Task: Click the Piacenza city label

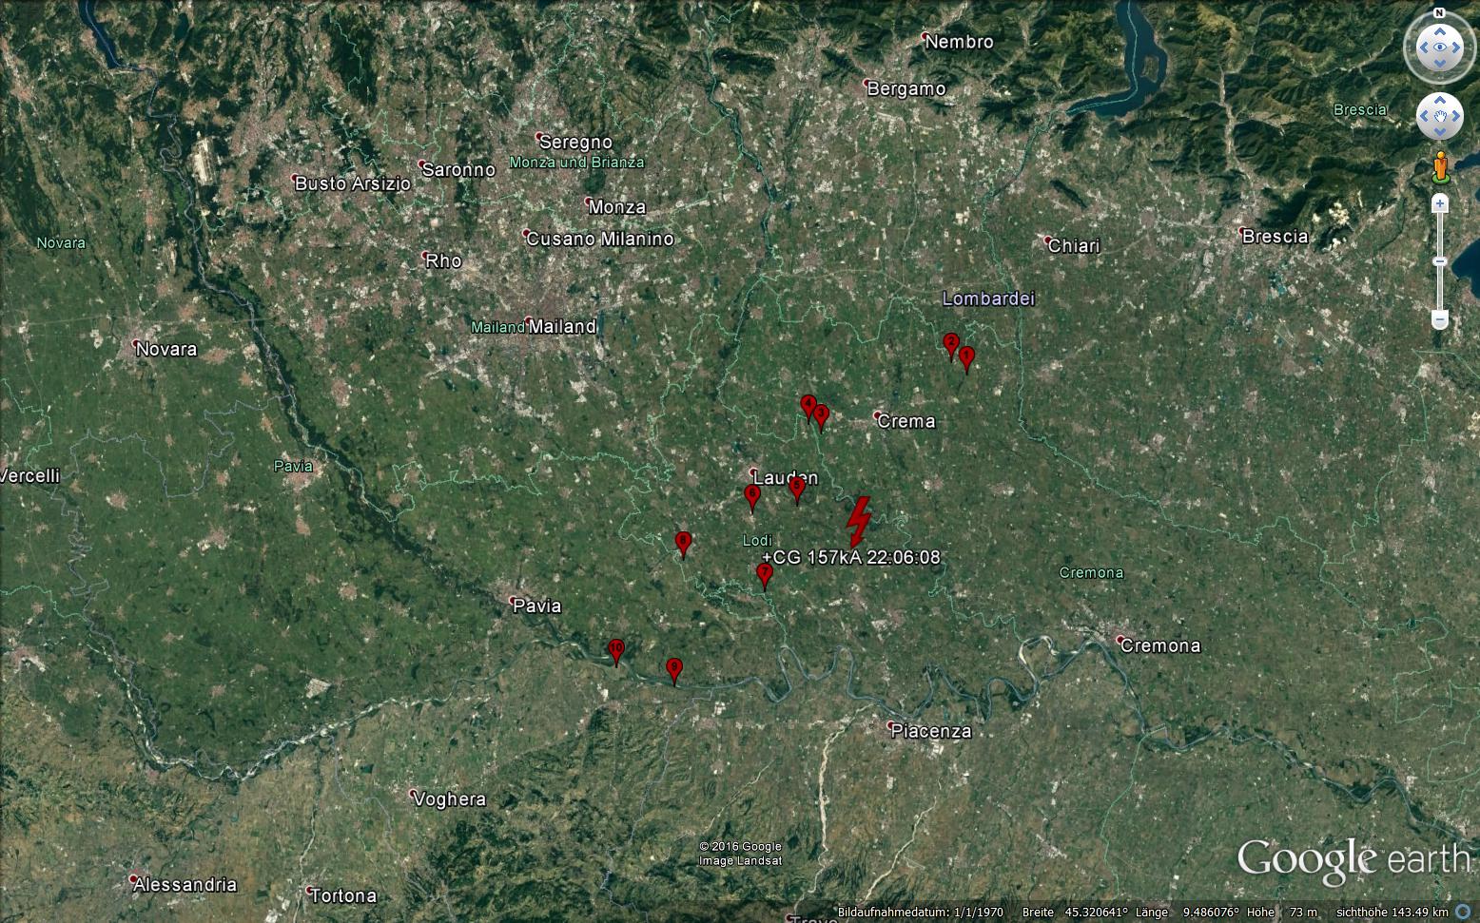Action: (930, 731)
